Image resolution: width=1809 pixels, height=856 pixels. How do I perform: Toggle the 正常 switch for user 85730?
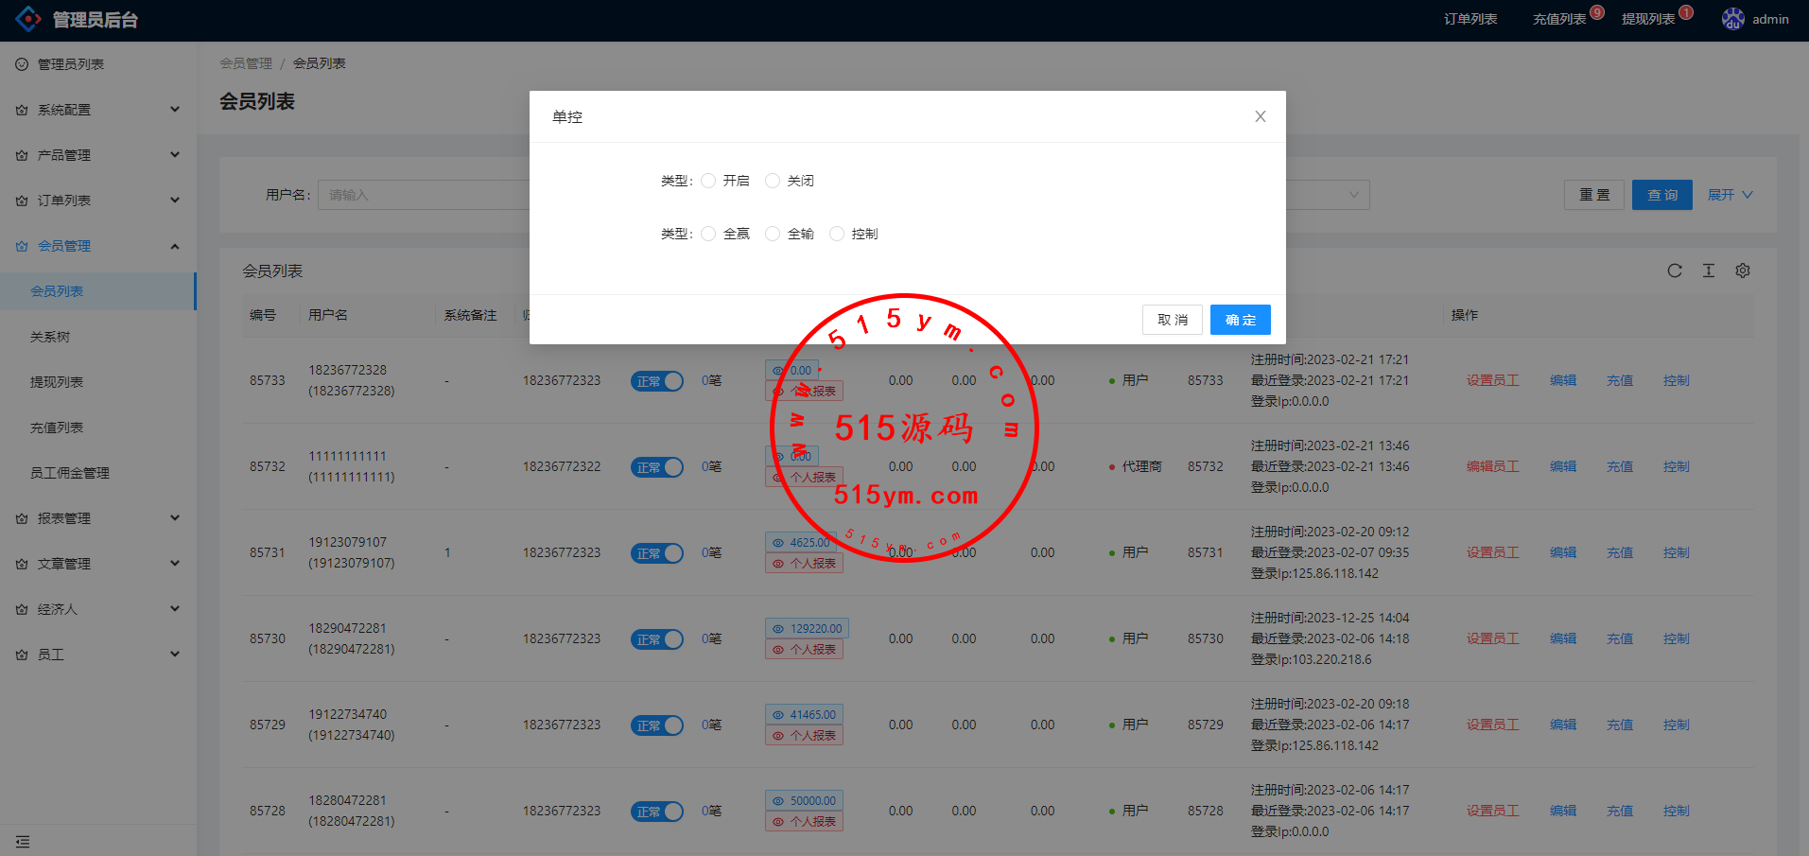pos(656,639)
